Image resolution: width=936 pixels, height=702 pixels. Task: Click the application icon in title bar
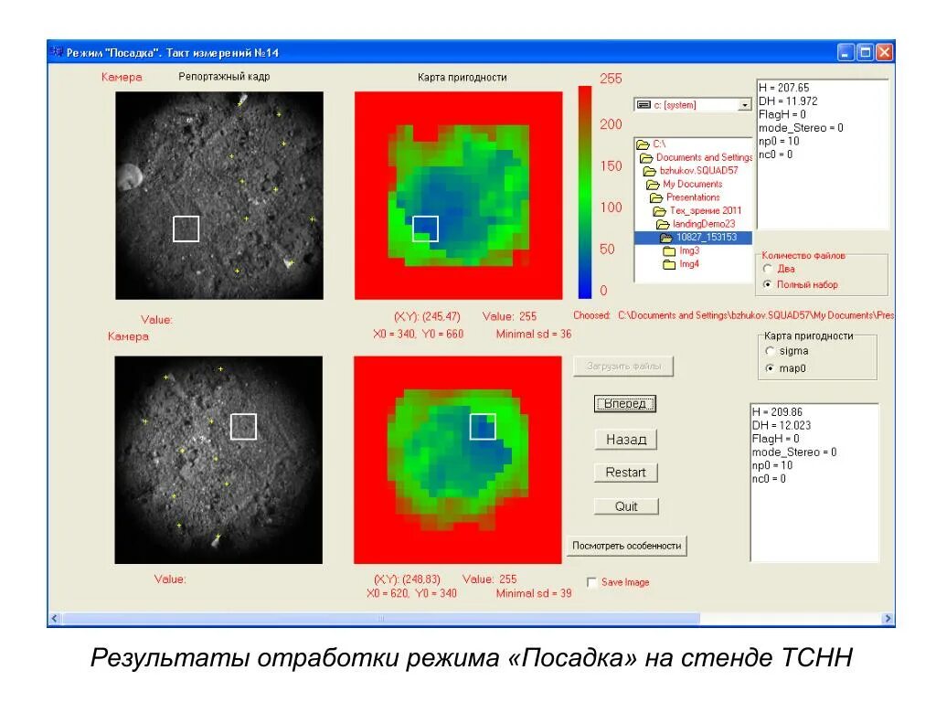[x=58, y=52]
